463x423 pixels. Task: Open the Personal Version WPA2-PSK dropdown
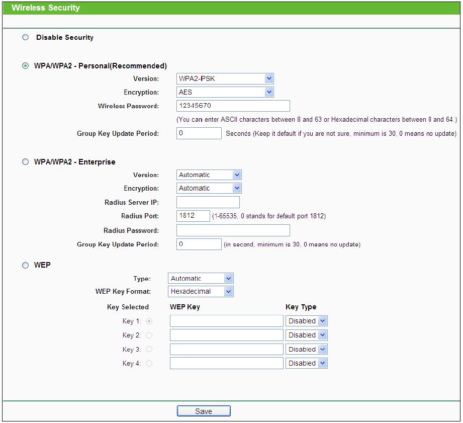(x=225, y=78)
